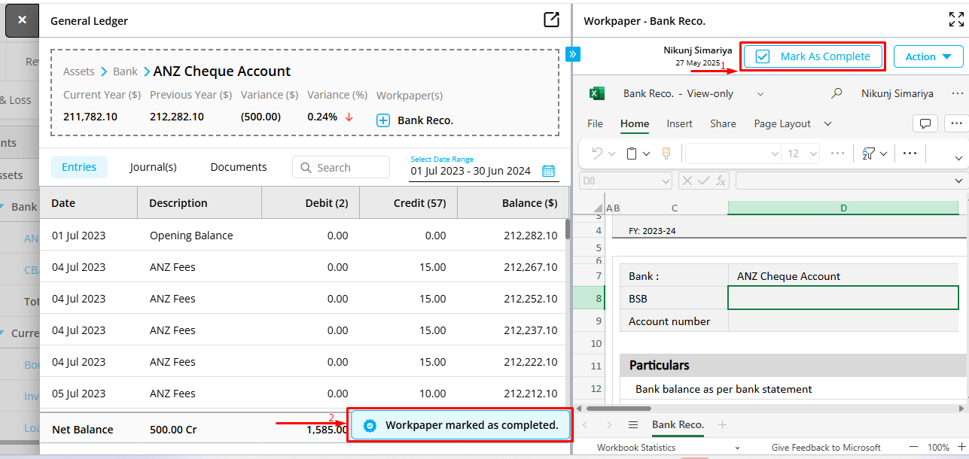969x459 pixels.
Task: Switch to the Journal(s) tab
Action: 153,167
